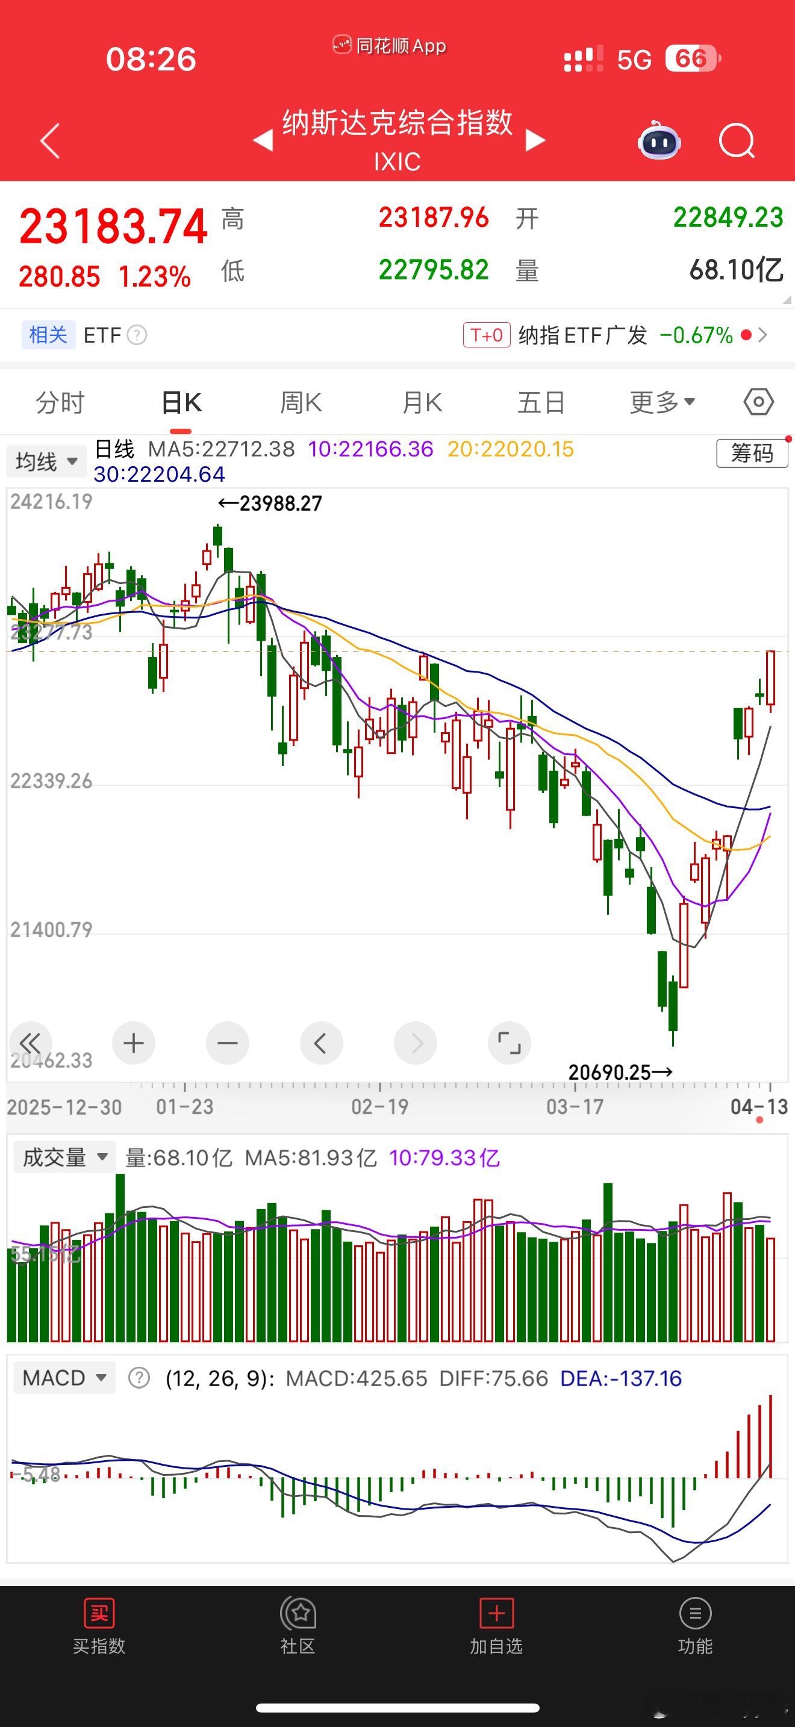Switch to next index with right triangle
Viewport: 795px width, 1727px height.
point(535,140)
